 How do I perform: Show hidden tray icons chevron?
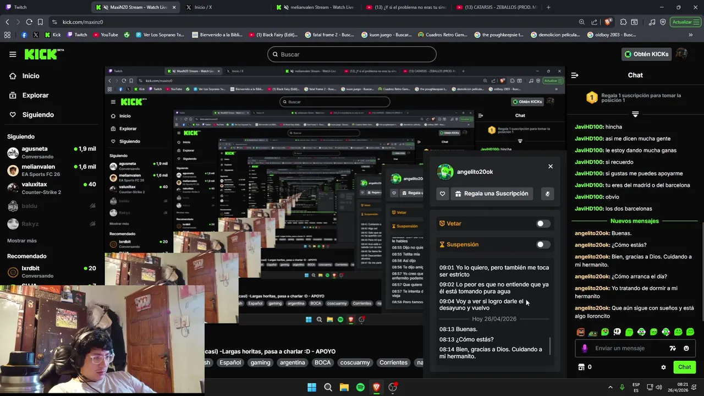tap(610, 387)
